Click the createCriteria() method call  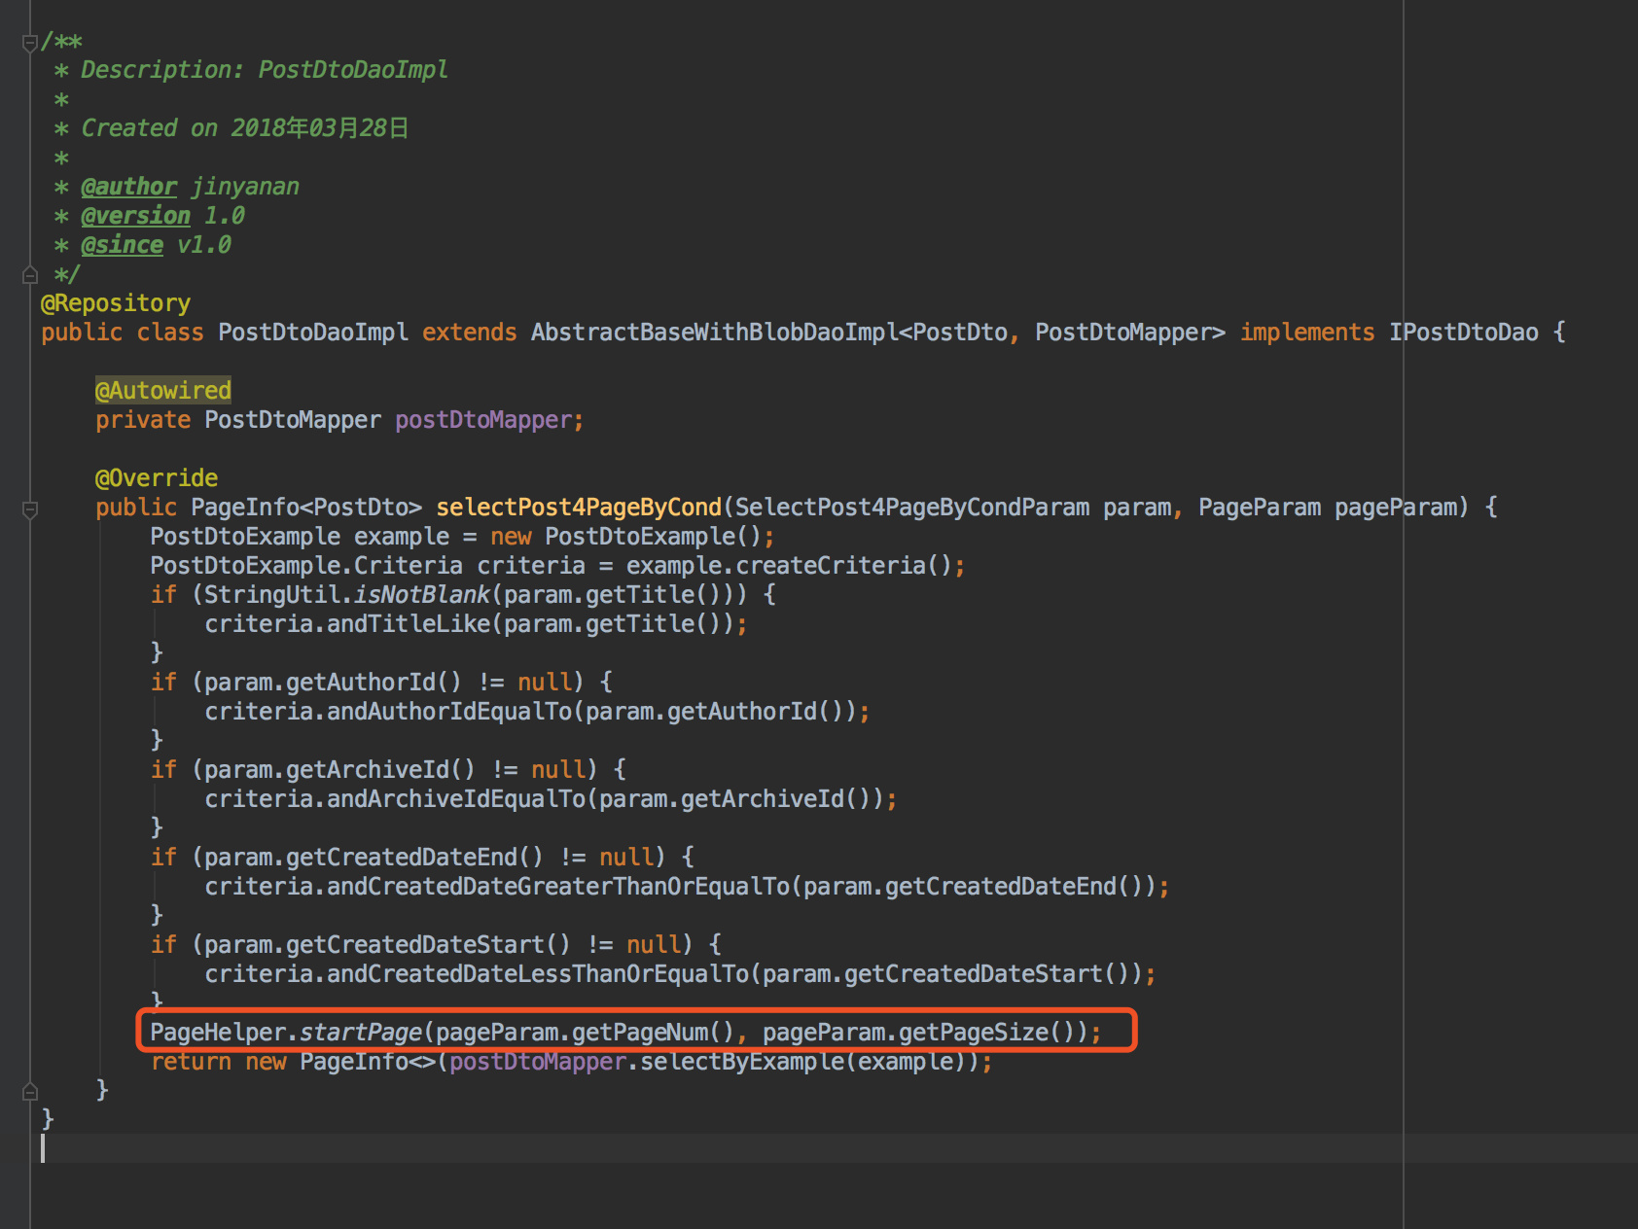844,566
